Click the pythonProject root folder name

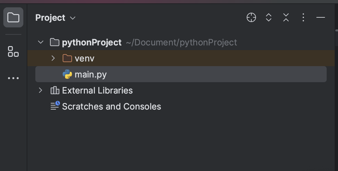92,42
